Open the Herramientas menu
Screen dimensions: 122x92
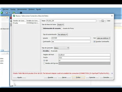click(x=22, y=9)
